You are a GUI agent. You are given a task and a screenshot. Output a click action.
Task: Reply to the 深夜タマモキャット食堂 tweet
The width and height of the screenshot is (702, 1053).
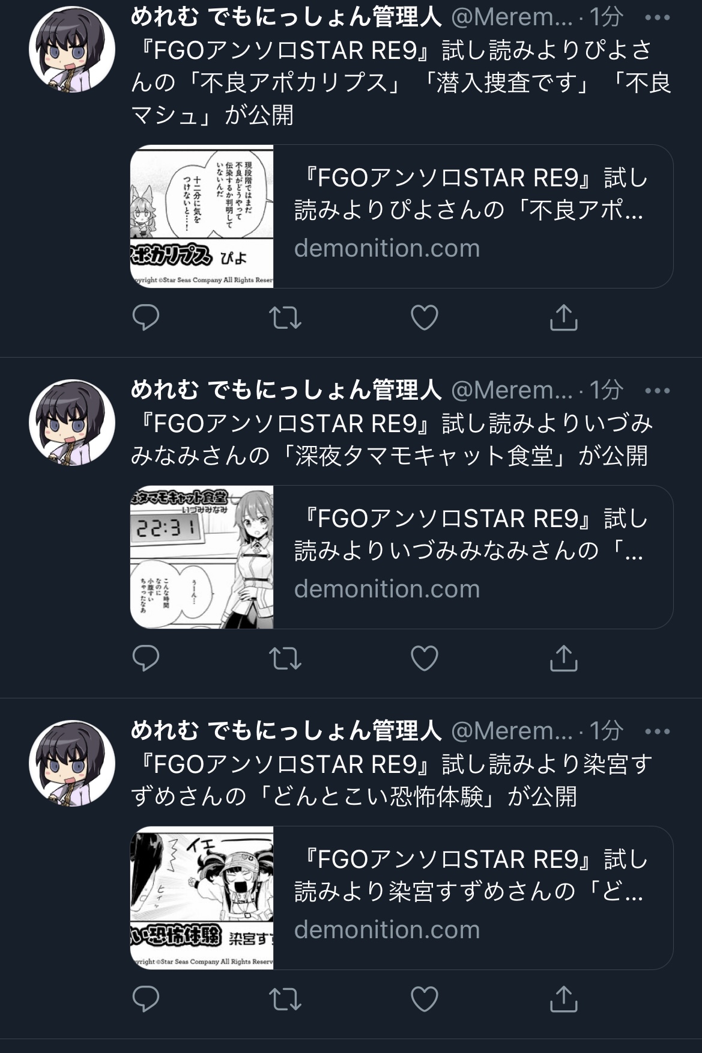tap(145, 659)
